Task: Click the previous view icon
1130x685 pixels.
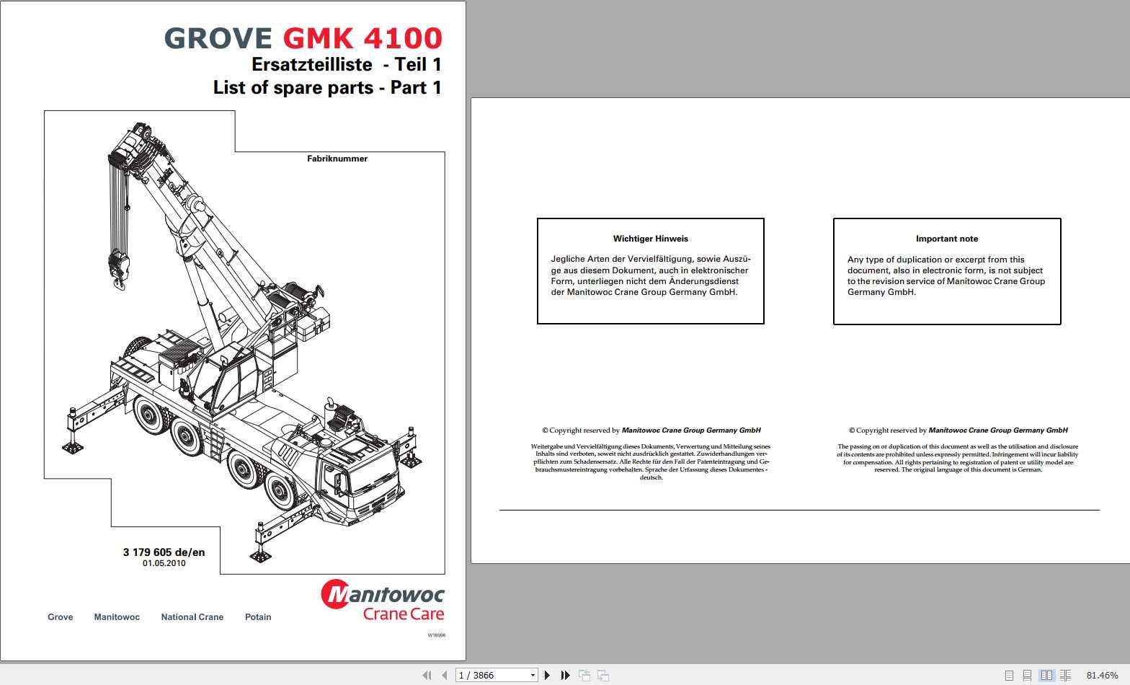Action: [x=584, y=676]
